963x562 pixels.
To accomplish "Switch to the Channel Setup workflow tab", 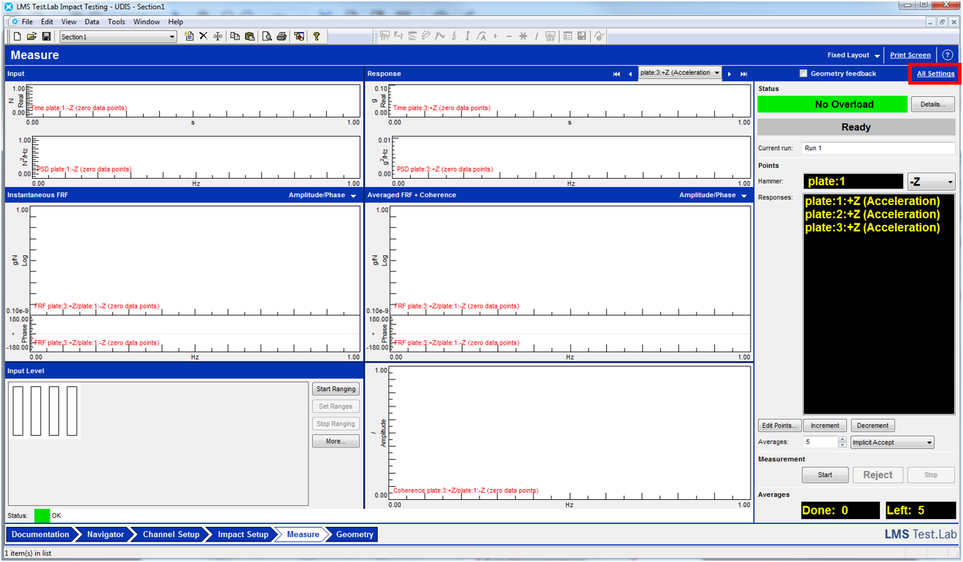I will pos(171,534).
